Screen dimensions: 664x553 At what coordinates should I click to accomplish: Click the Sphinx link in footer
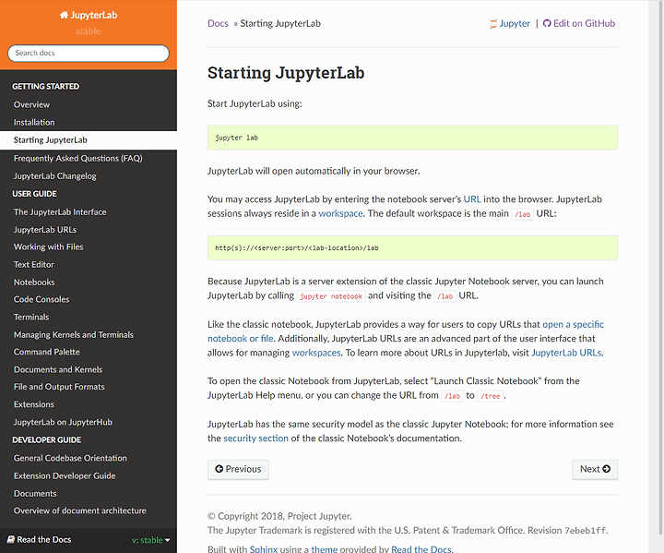coord(264,548)
